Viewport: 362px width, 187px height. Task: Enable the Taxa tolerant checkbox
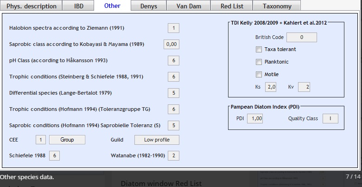[x=259, y=49]
